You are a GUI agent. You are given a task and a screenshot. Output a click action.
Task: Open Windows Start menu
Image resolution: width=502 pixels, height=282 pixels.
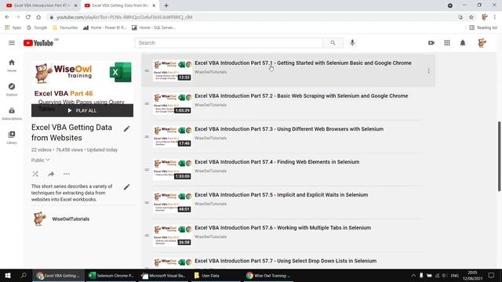(8, 275)
